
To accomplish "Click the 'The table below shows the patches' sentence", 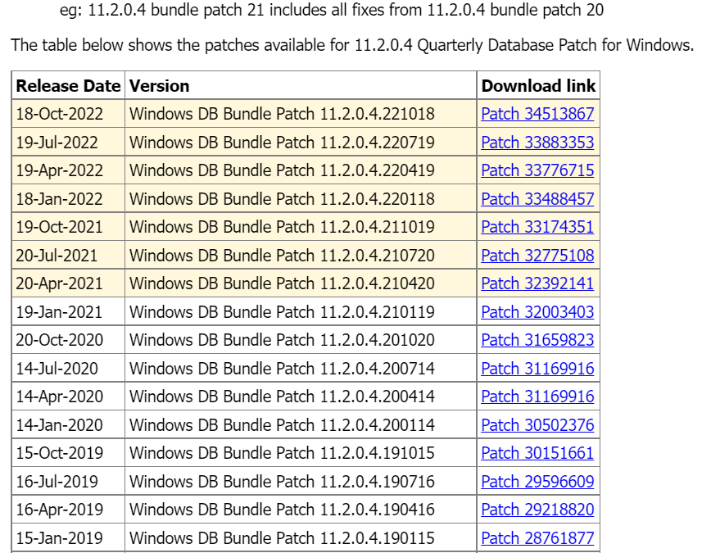I will [x=352, y=45].
